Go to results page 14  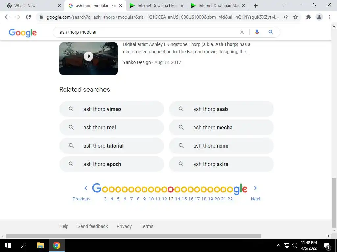pyautogui.click(x=177, y=199)
